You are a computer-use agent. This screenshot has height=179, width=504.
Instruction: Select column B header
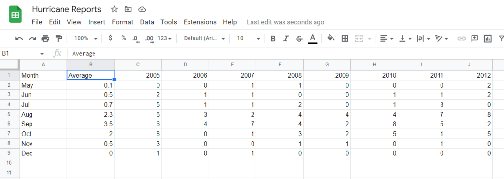tap(91, 65)
